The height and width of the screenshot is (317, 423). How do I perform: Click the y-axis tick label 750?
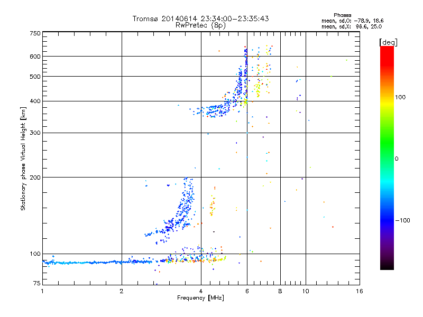pos(34,33)
